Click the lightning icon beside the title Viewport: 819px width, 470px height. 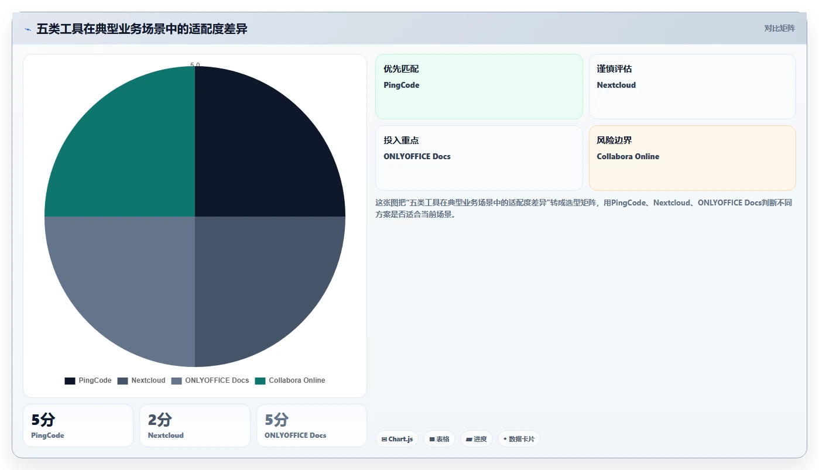pos(28,29)
